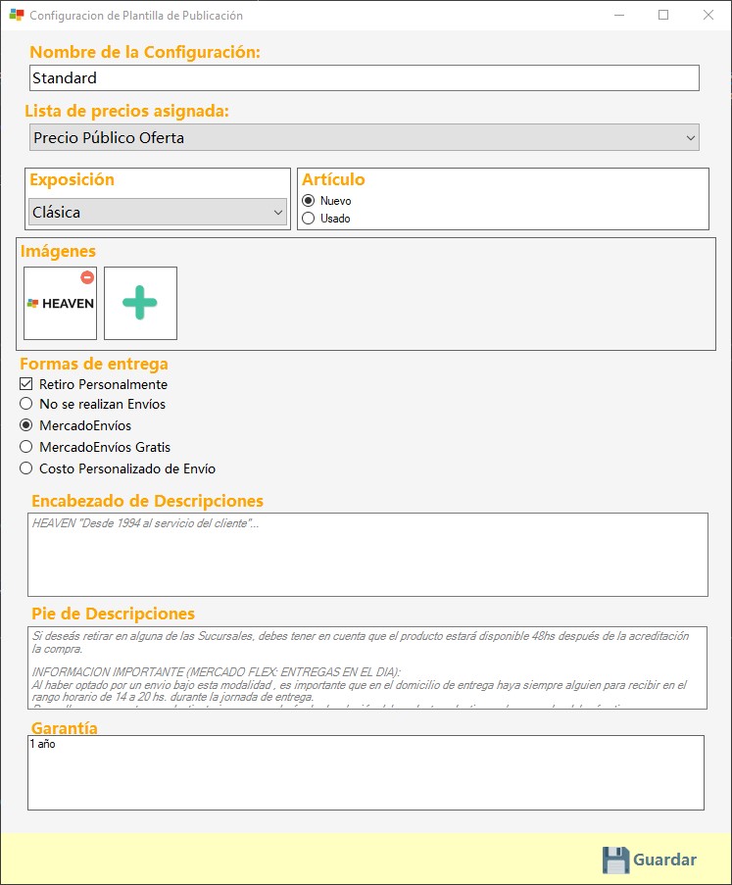This screenshot has width=732, height=885.
Task: Select the HEAVEN image thumbnail
Action: coord(61,303)
